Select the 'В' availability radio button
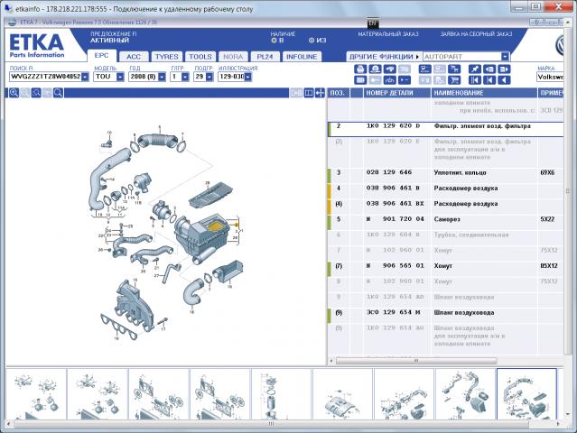Screen dimensions: 577x433 [274, 41]
